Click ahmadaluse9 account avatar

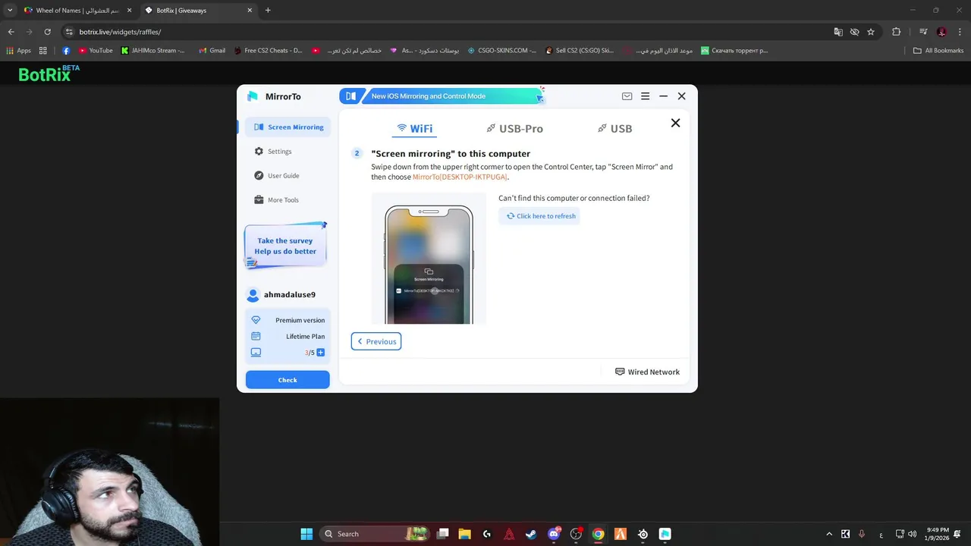[x=253, y=295]
